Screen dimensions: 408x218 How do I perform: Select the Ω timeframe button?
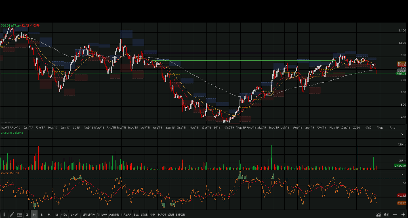27,214
